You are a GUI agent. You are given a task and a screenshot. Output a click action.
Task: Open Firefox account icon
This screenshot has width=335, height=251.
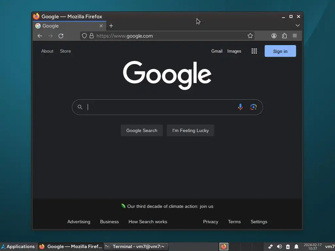click(x=274, y=36)
